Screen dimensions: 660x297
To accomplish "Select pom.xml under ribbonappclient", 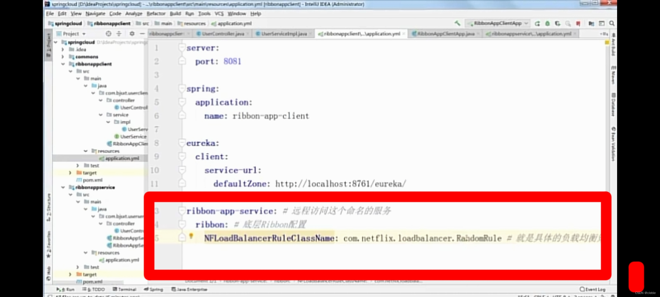I will 92,180.
